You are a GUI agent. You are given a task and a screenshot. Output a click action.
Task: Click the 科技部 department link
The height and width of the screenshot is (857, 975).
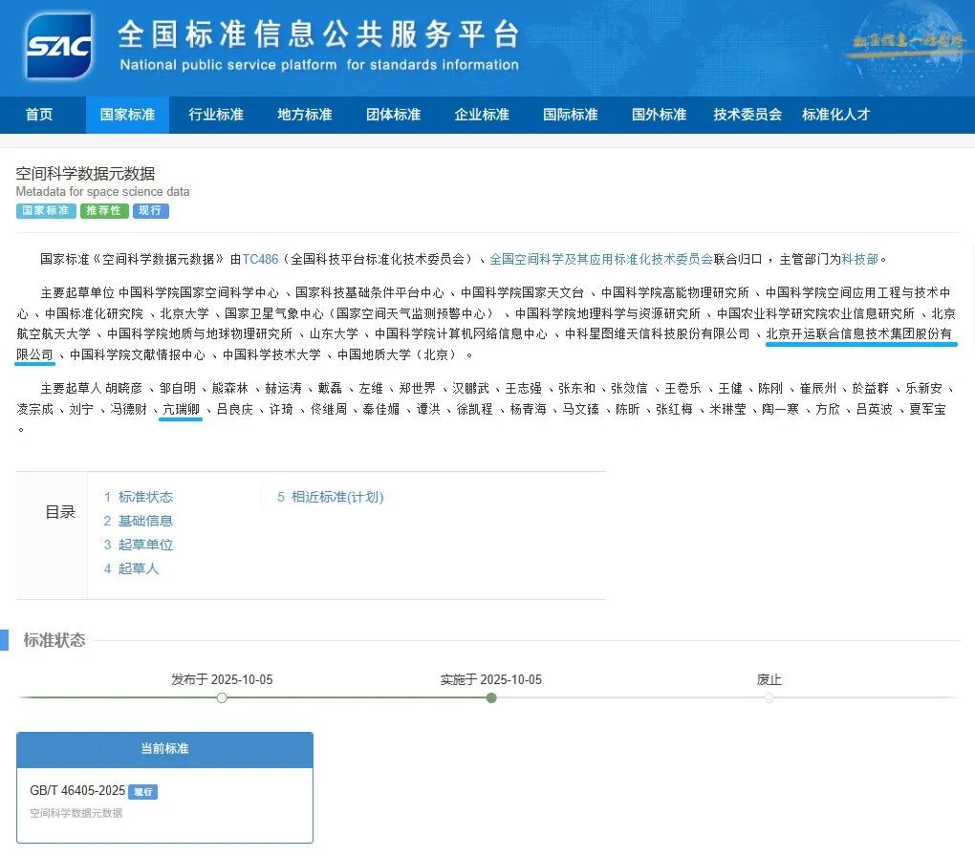(x=859, y=259)
